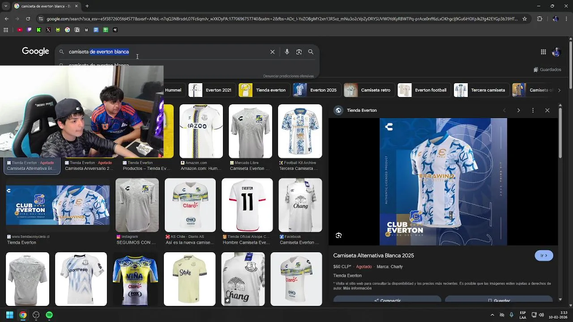Viewport: 573px width, 322px height.
Task: Show hidden system tray icons
Action: point(492,315)
